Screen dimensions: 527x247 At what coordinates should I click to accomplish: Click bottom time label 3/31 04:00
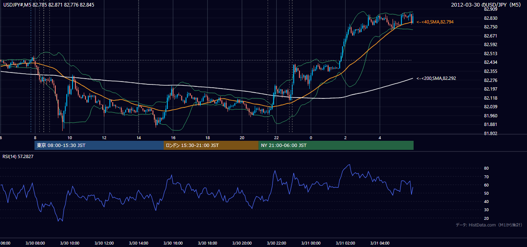(x=379, y=243)
